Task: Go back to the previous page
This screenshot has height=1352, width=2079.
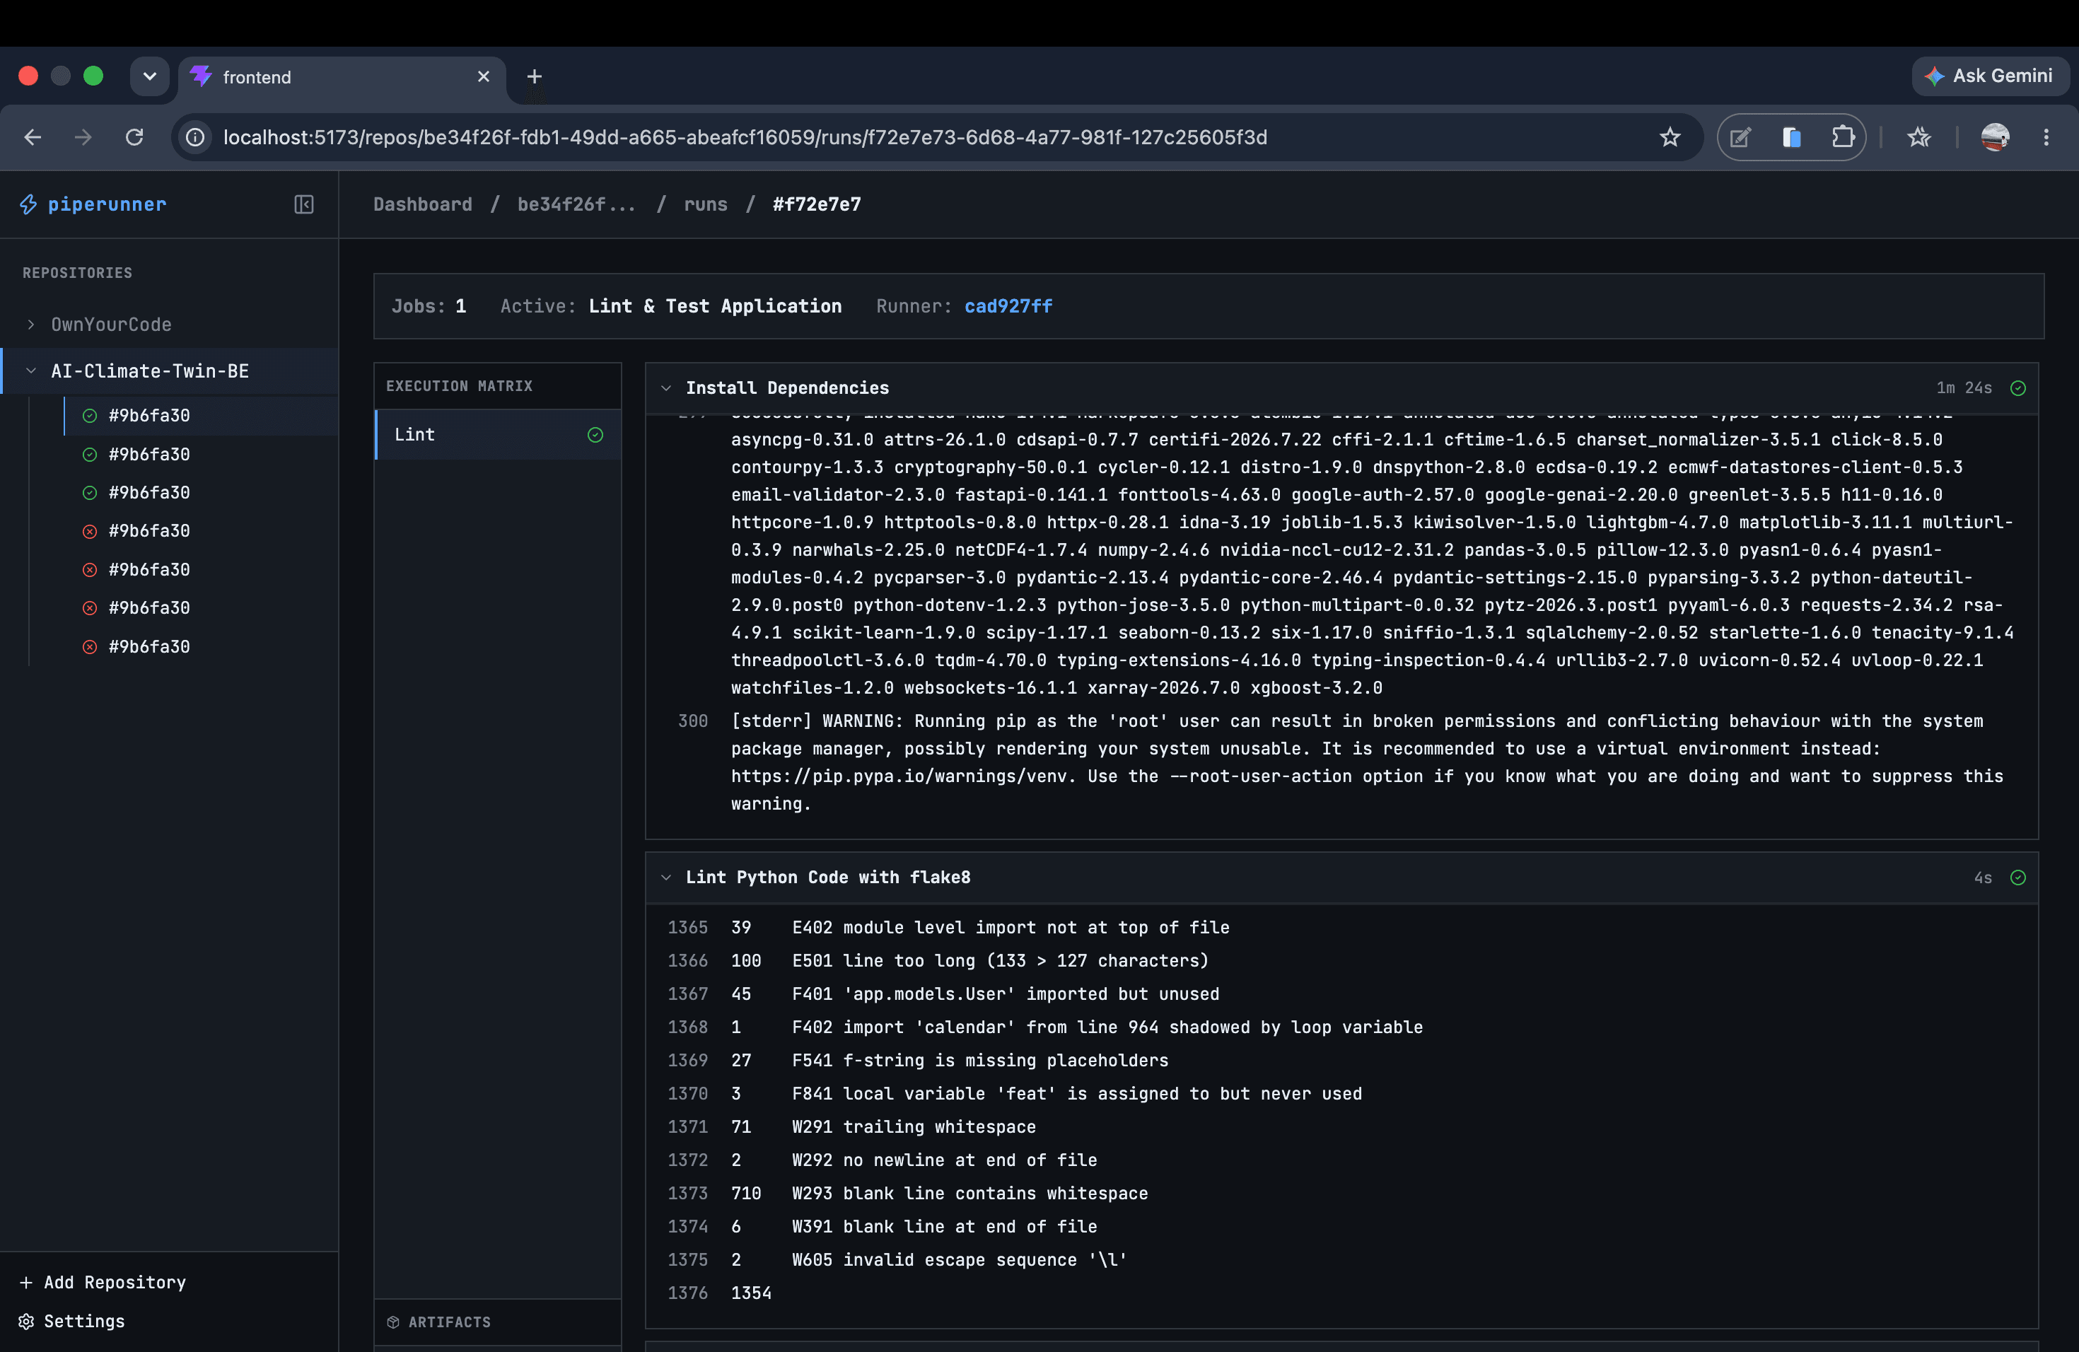Action: (x=33, y=137)
